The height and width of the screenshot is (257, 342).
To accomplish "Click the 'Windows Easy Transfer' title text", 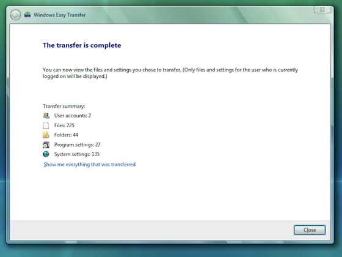I will tap(60, 15).
